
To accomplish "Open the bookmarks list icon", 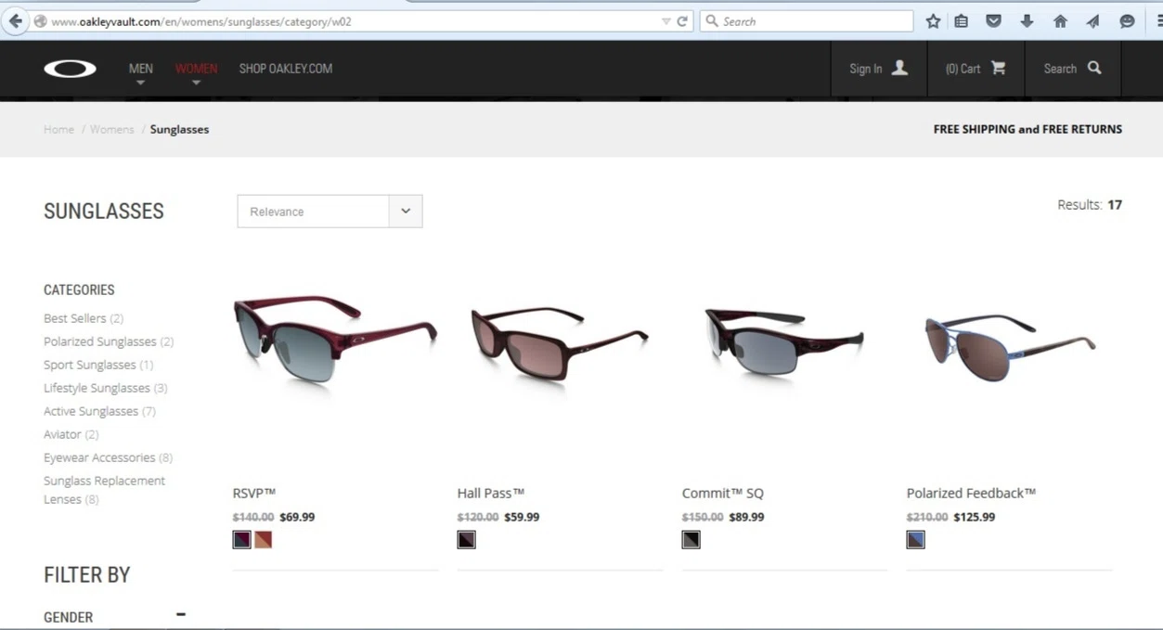I will pyautogui.click(x=961, y=21).
